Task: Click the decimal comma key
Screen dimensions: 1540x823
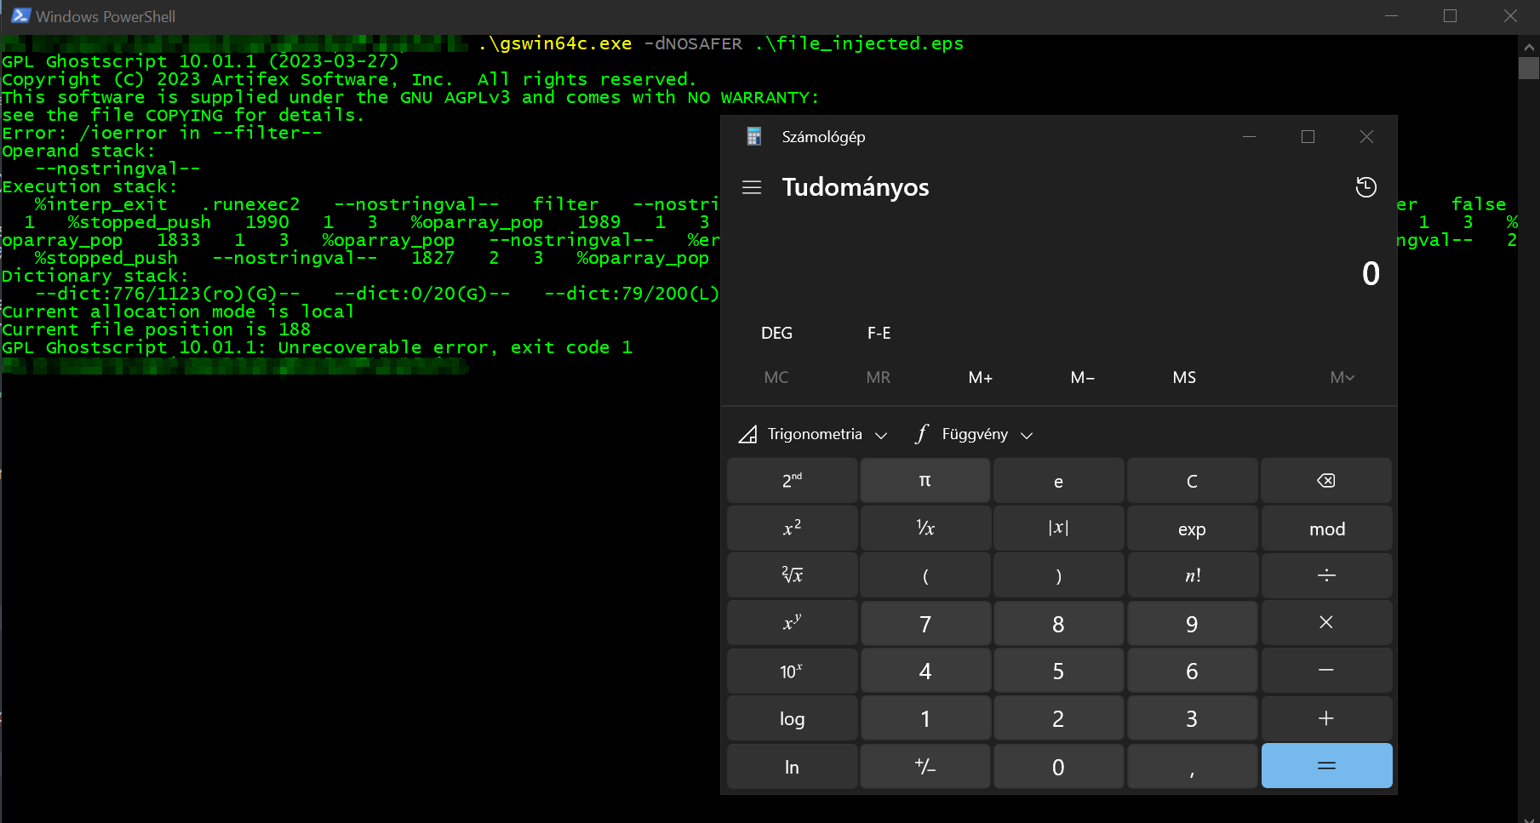Action: point(1193,766)
